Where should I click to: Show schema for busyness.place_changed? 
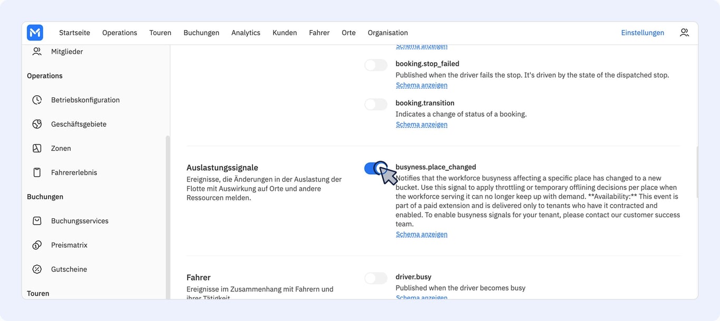point(422,235)
